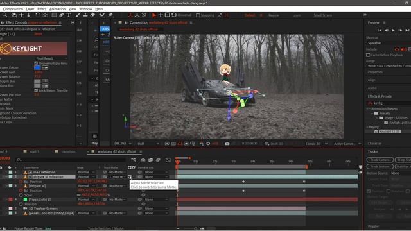The height and width of the screenshot is (231, 411).
Task: Select the Clone Stamp tool
Action: tap(85, 15)
